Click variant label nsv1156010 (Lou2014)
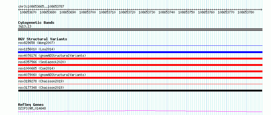Image resolution: width=271 pixels, height=115 pixels. [x=37, y=49]
